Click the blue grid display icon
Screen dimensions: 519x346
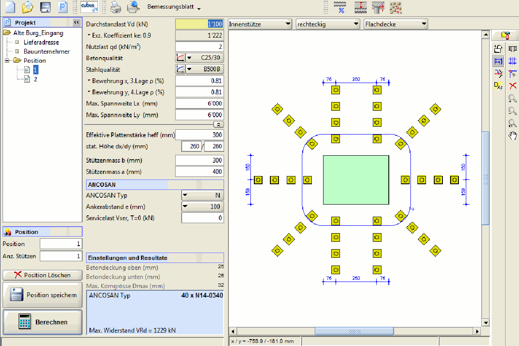(x=513, y=61)
